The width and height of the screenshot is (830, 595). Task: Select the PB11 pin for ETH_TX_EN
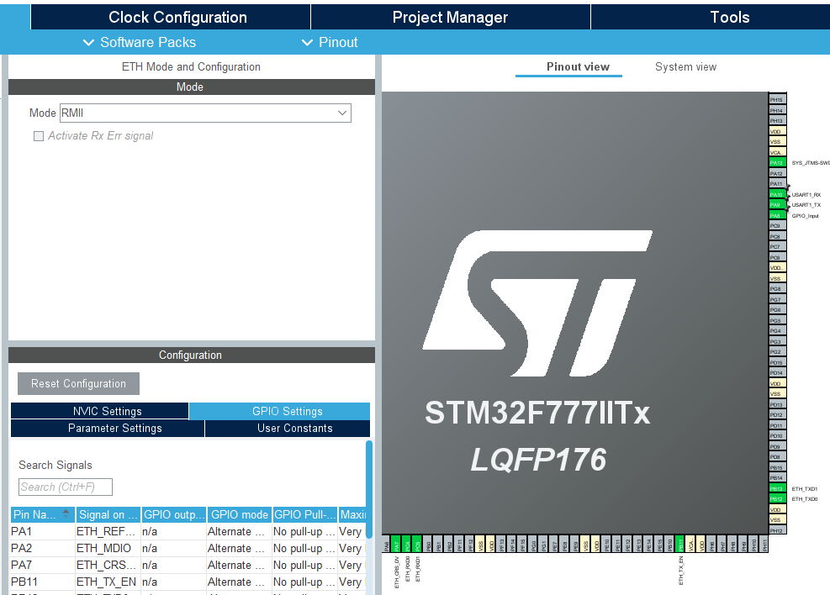(x=679, y=544)
